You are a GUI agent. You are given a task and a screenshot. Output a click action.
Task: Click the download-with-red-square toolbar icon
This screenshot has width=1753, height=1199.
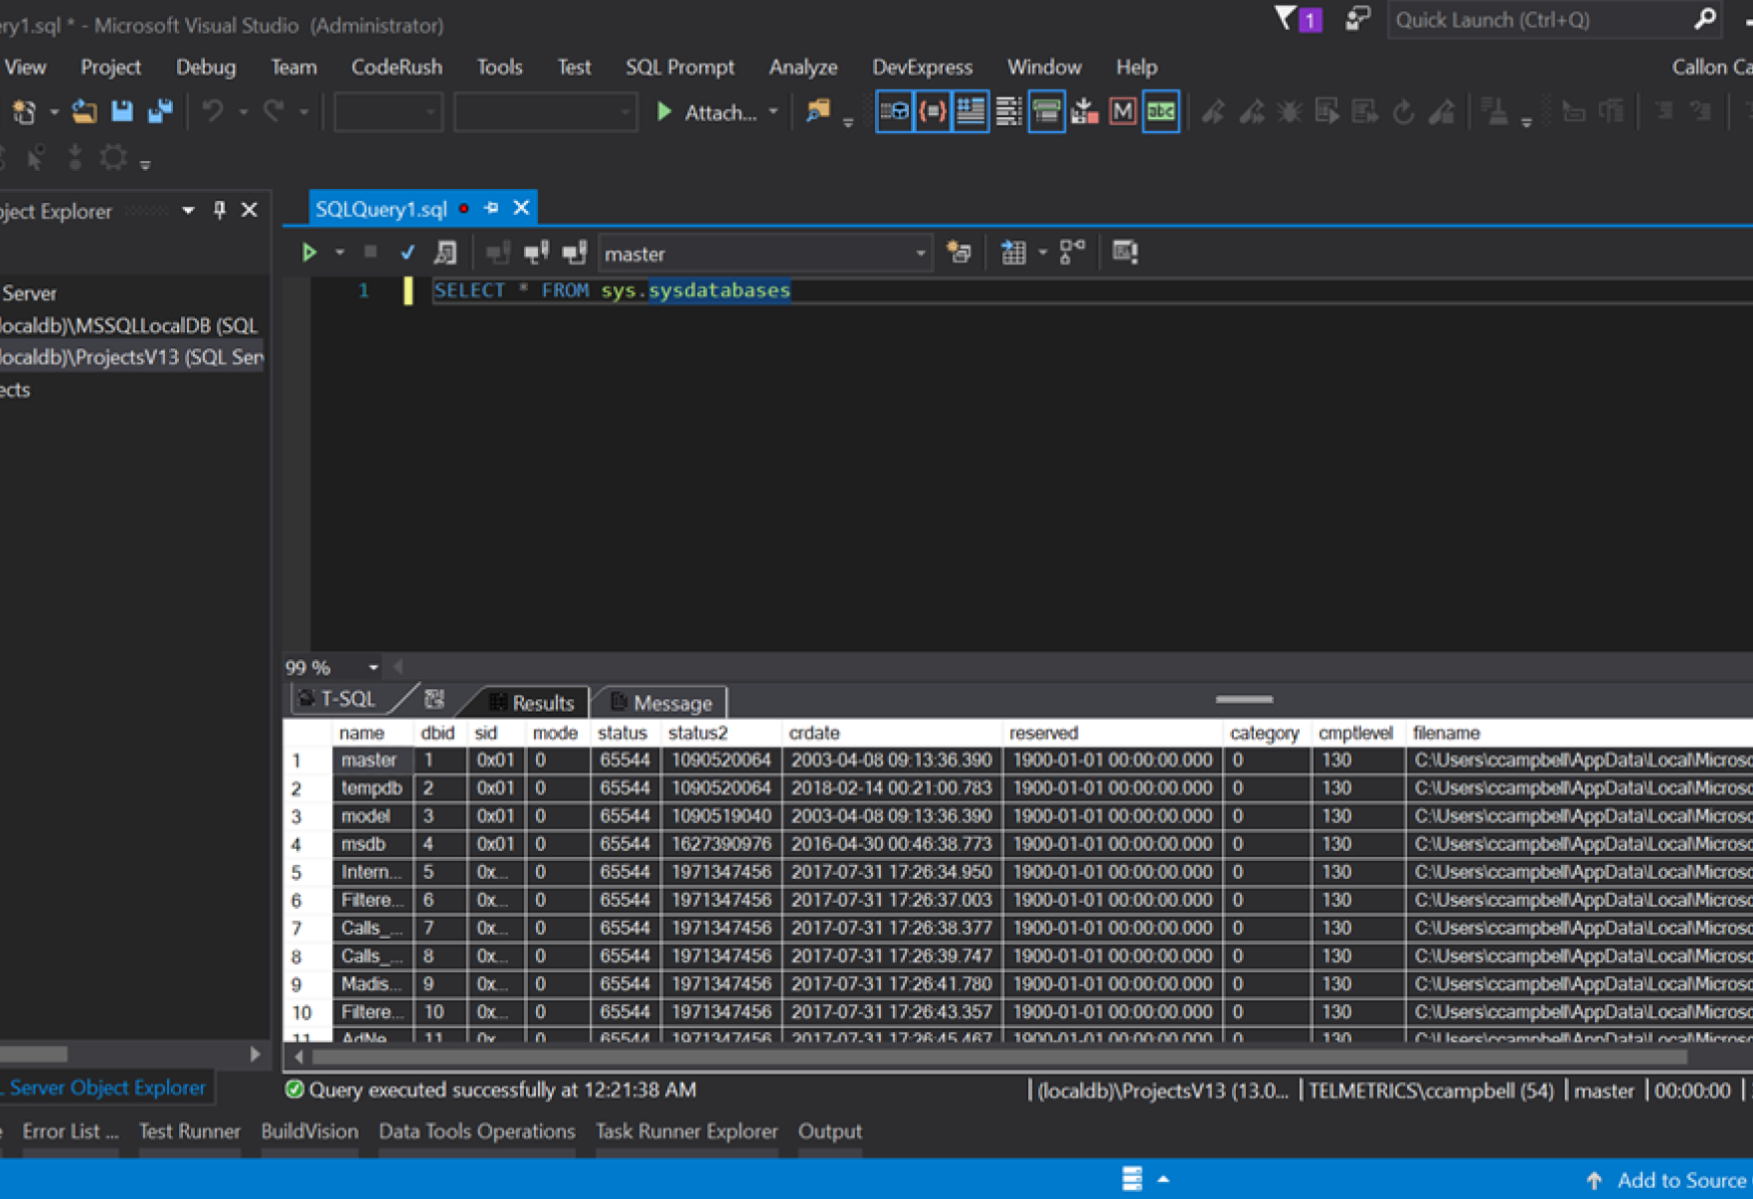click(x=1084, y=111)
